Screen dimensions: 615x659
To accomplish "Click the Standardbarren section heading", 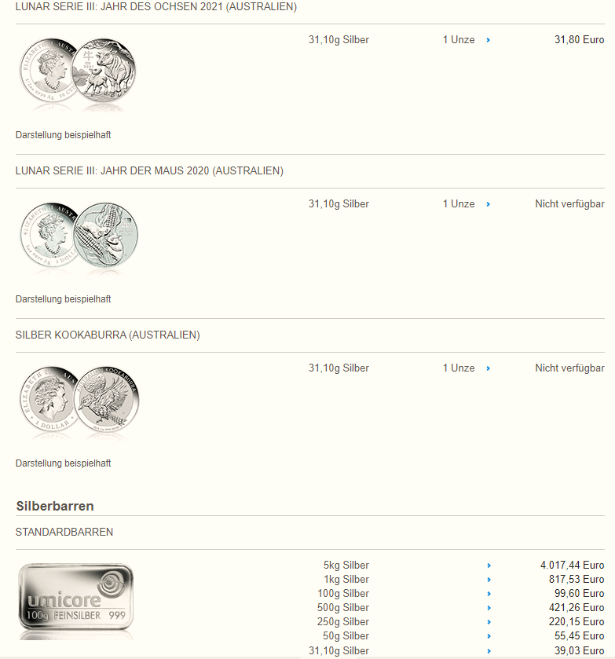I will click(64, 533).
